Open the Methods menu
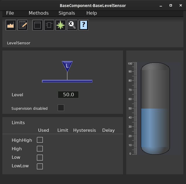This screenshot has width=186, height=184. tap(39, 13)
